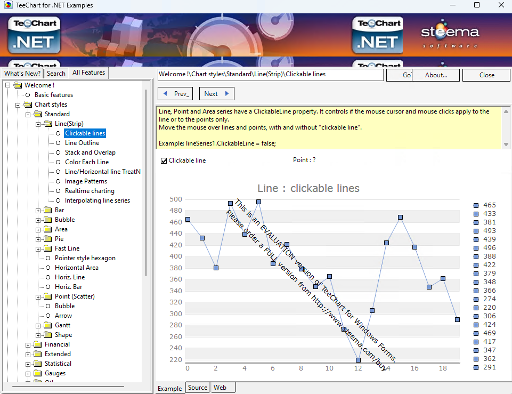Viewport: 512px width, 394px height.
Task: Open the About... dialog
Action: 436,75
